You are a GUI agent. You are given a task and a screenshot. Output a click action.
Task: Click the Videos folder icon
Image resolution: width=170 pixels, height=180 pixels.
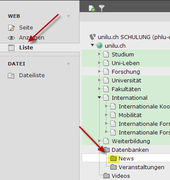pyautogui.click(x=107, y=176)
